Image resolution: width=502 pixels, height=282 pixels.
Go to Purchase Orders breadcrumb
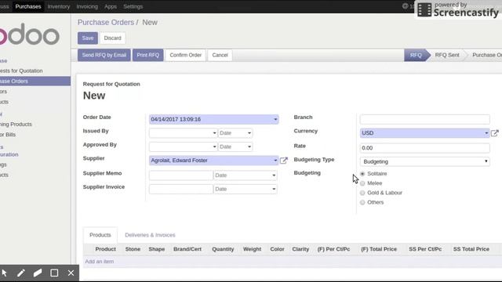point(106,23)
